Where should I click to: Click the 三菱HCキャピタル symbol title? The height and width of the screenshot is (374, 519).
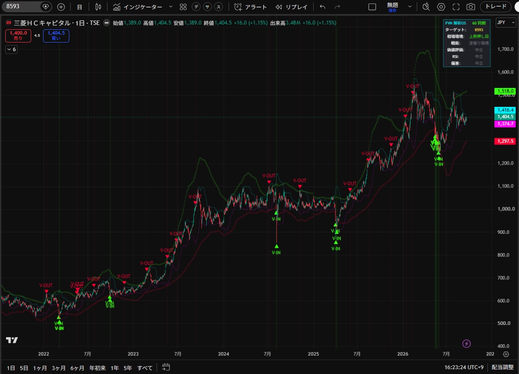(43, 23)
